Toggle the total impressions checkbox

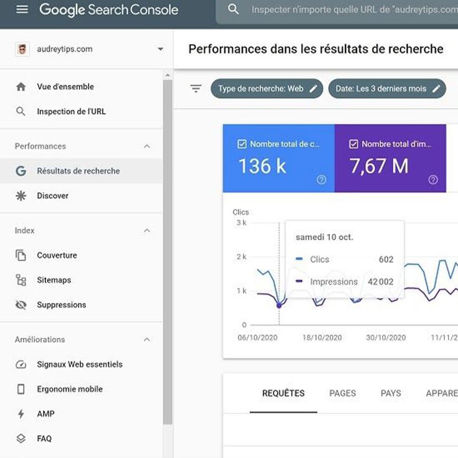(x=353, y=144)
